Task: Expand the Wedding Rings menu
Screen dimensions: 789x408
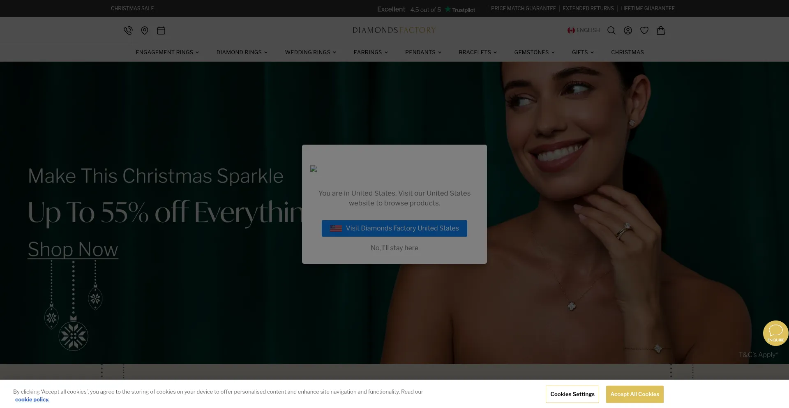Action: (311, 52)
